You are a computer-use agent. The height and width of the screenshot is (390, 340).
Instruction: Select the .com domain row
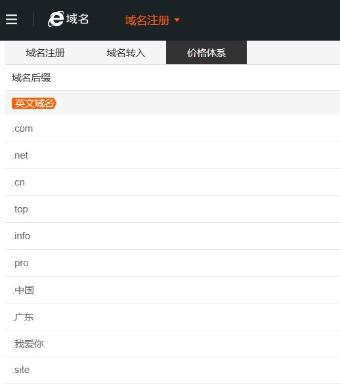[x=172, y=128]
